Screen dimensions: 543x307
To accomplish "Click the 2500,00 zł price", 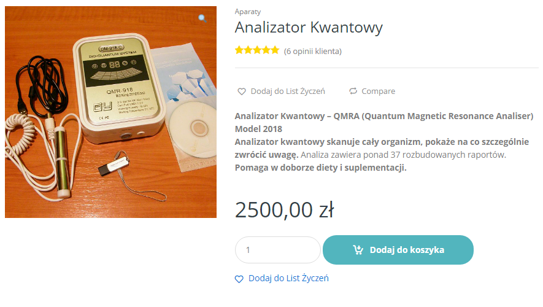I will point(284,210).
